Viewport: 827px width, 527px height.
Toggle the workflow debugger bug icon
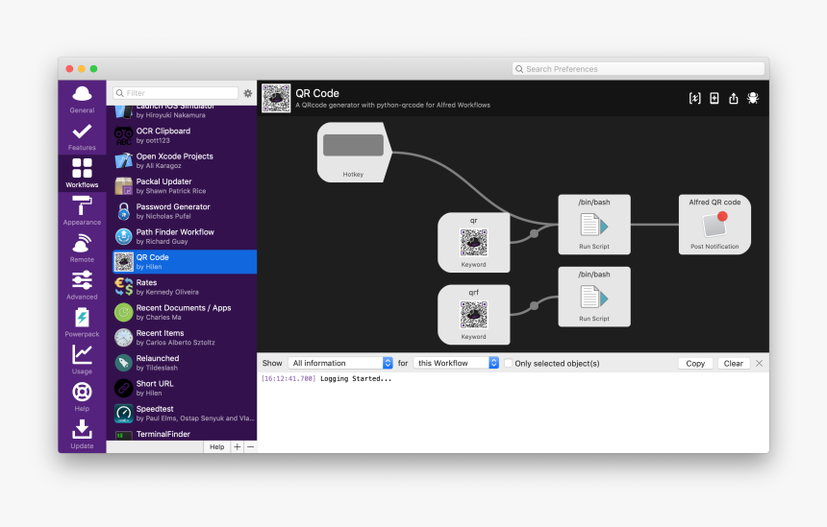coord(753,99)
